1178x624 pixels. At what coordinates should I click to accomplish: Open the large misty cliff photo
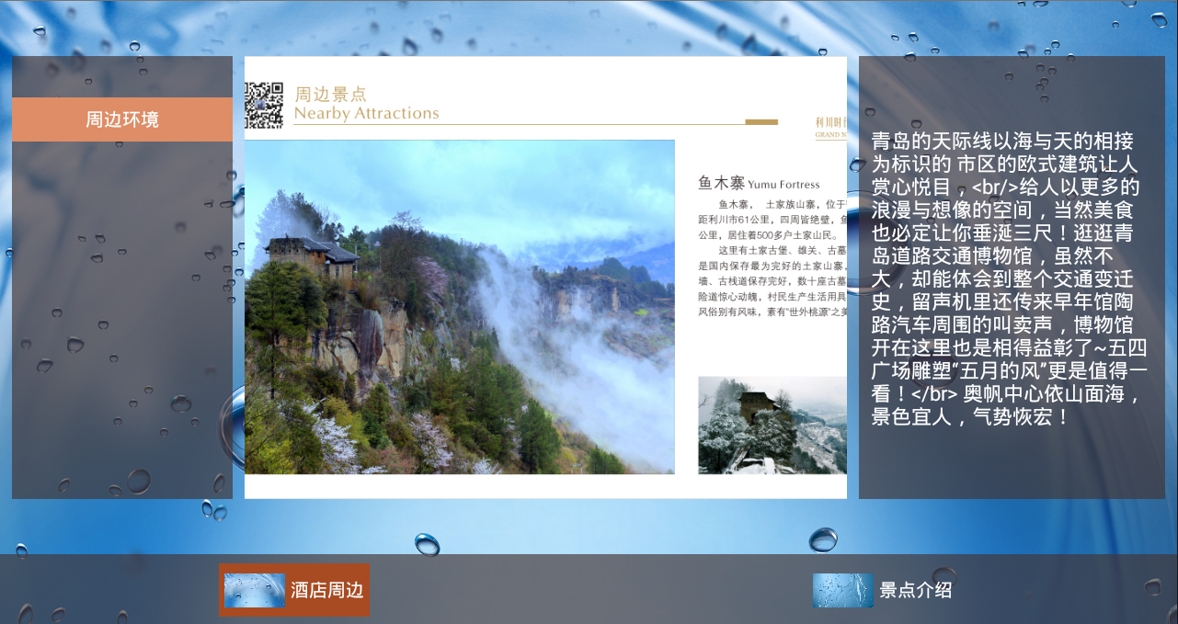(x=459, y=307)
